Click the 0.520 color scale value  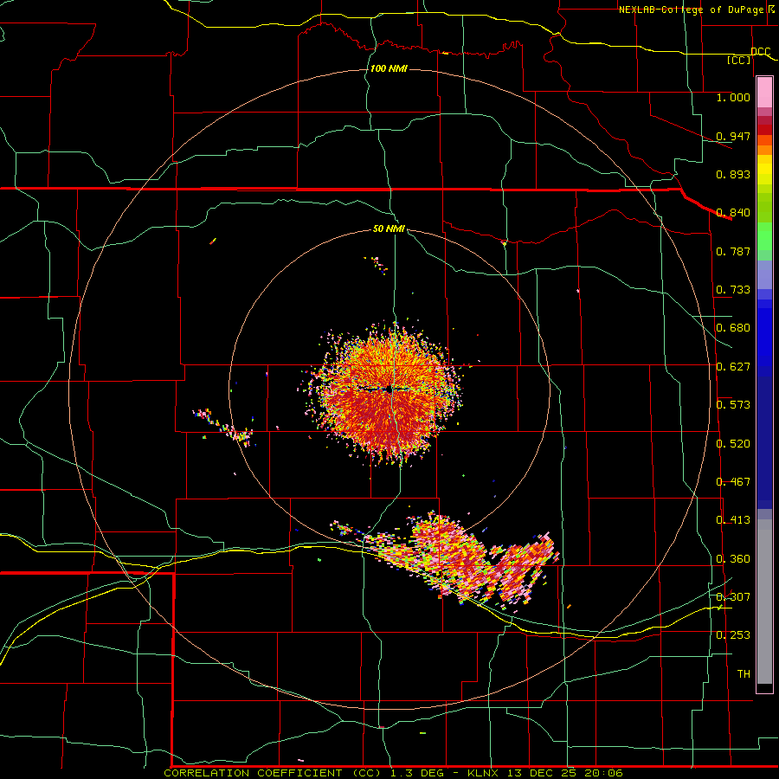733,444
